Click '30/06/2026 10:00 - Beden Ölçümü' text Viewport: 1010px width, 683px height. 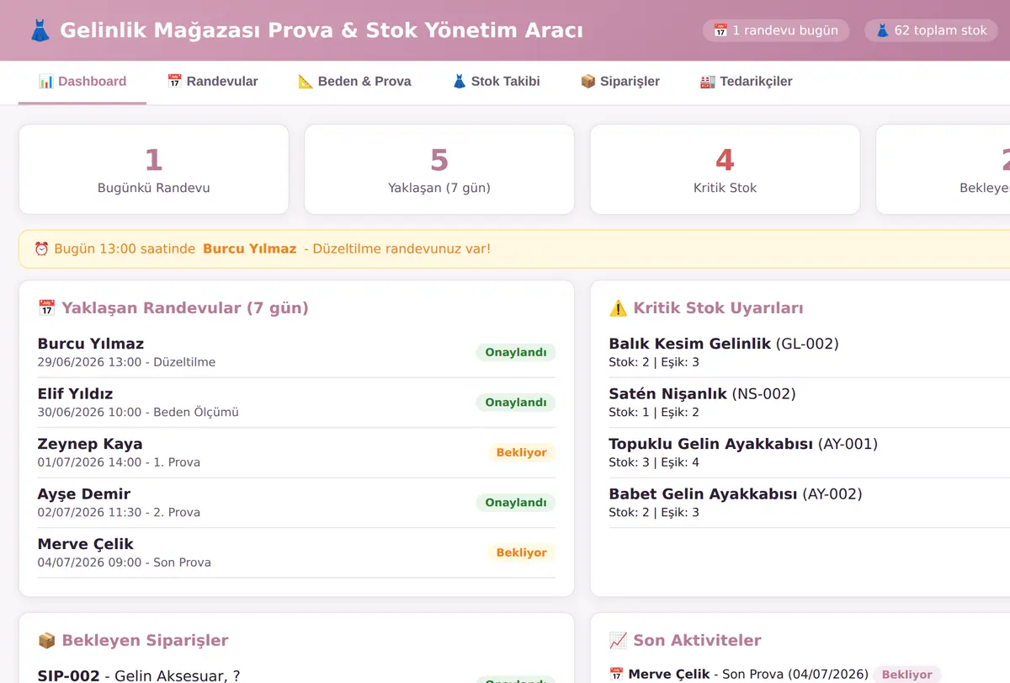click(x=138, y=412)
